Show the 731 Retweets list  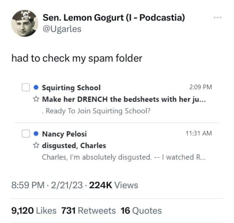point(89,211)
